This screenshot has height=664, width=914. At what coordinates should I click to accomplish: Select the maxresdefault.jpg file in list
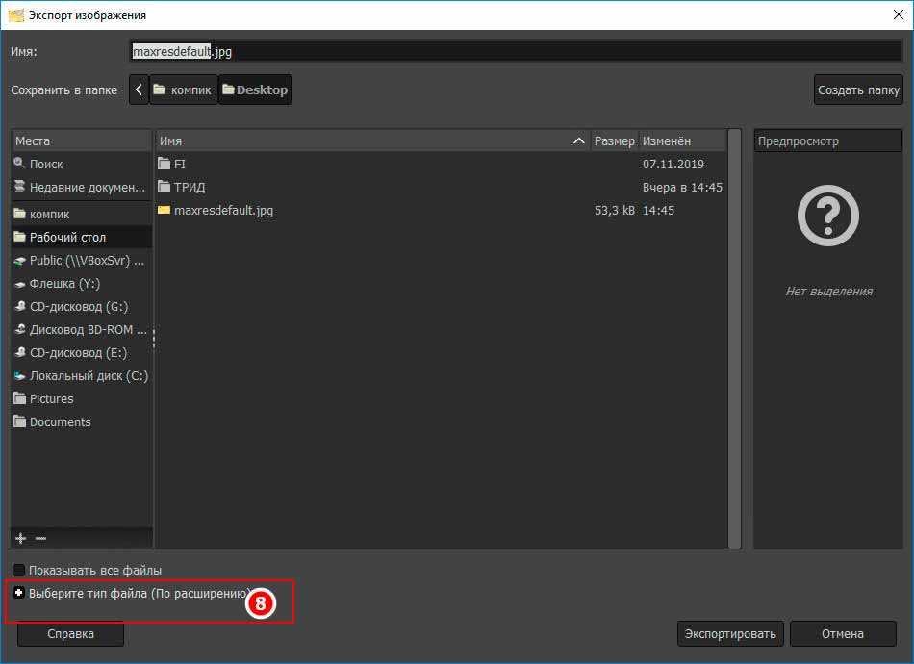coord(223,211)
